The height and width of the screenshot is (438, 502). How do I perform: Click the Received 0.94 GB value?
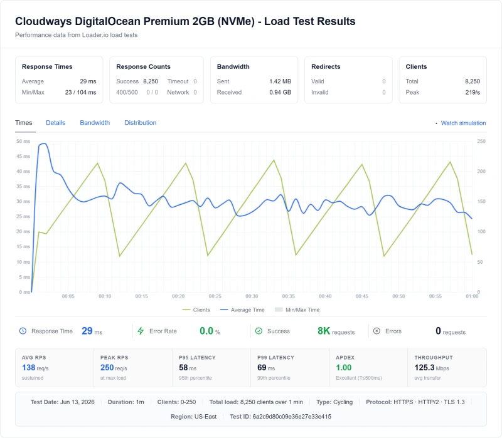(x=280, y=92)
